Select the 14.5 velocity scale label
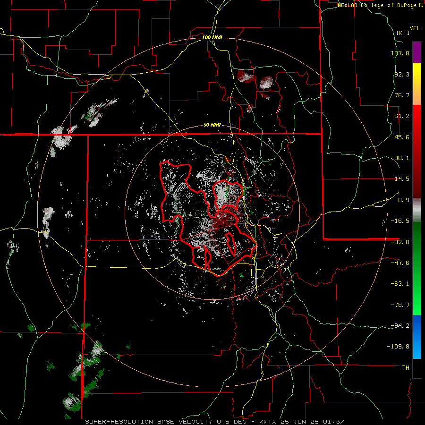The image size is (425, 425). pos(402,179)
